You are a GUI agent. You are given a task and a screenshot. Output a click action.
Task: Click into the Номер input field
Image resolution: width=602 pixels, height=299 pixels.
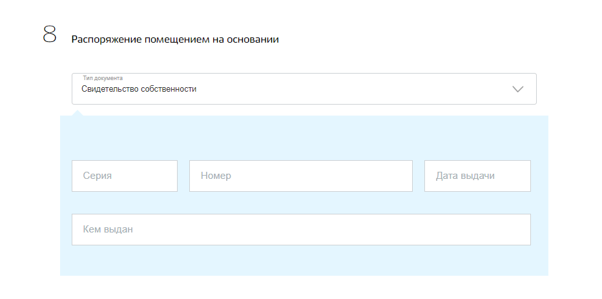click(301, 176)
